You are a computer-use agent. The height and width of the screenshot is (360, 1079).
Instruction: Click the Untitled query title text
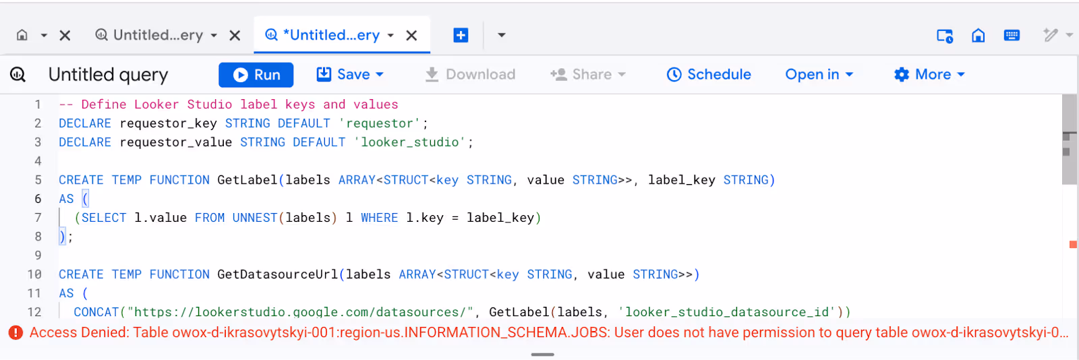(108, 74)
